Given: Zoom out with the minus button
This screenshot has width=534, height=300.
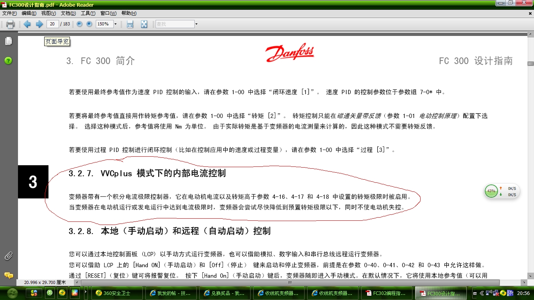Looking at the screenshot, I should pyautogui.click(x=80, y=24).
